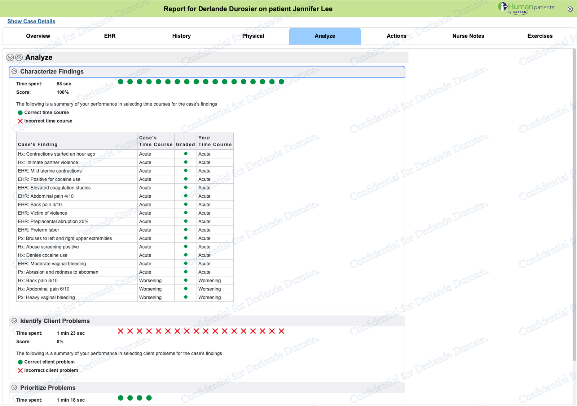
Task: Click graded dot for Preterm labor row
Action: (x=186, y=229)
